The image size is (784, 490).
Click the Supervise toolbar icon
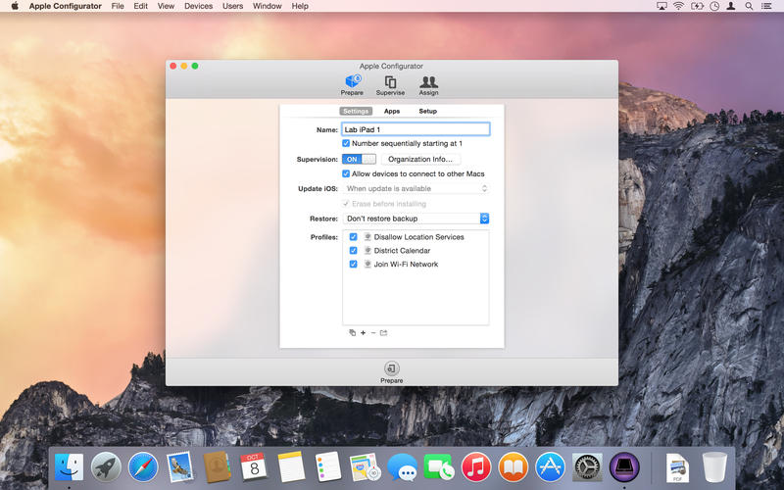[x=390, y=84]
